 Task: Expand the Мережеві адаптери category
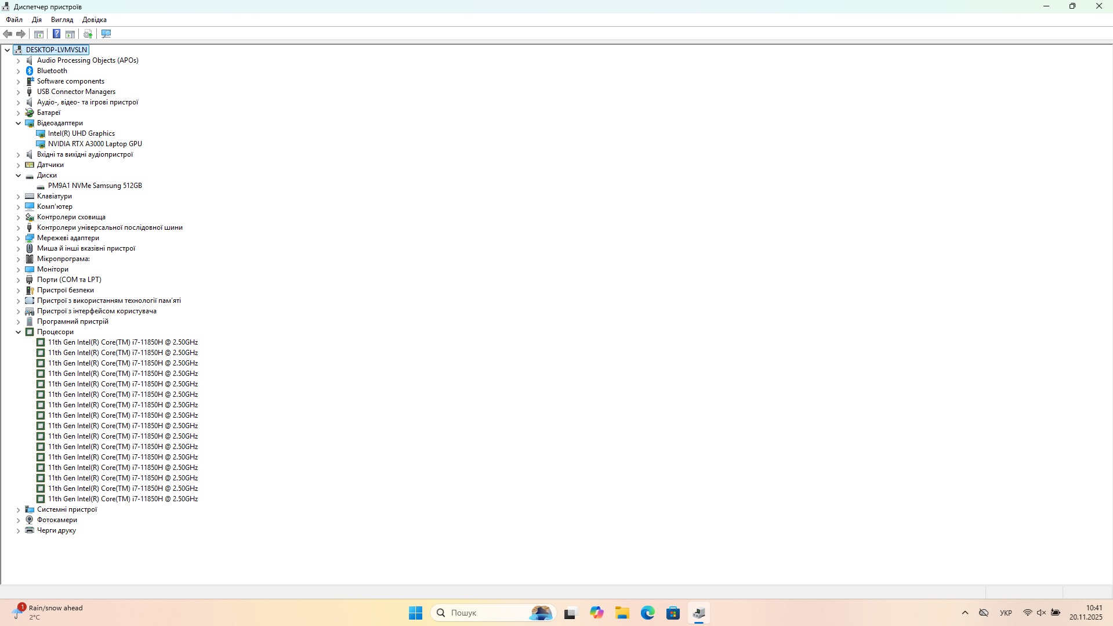click(x=18, y=238)
